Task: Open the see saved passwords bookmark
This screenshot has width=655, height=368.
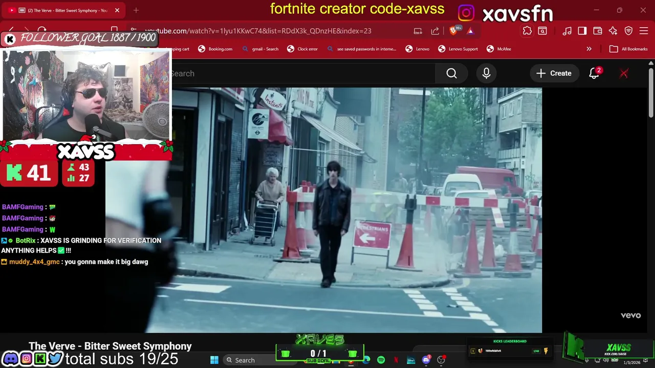Action: tap(362, 49)
